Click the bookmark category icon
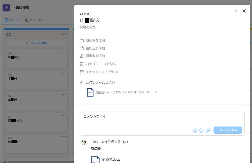 82,64
